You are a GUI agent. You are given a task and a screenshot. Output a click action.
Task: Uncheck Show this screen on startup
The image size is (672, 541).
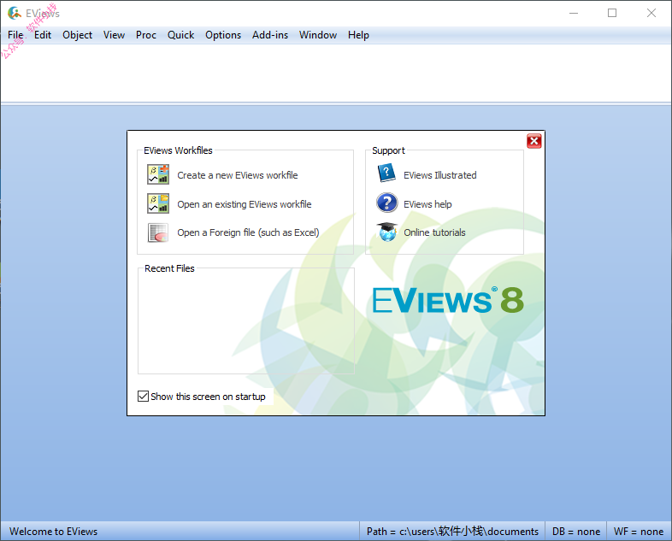[x=143, y=397]
